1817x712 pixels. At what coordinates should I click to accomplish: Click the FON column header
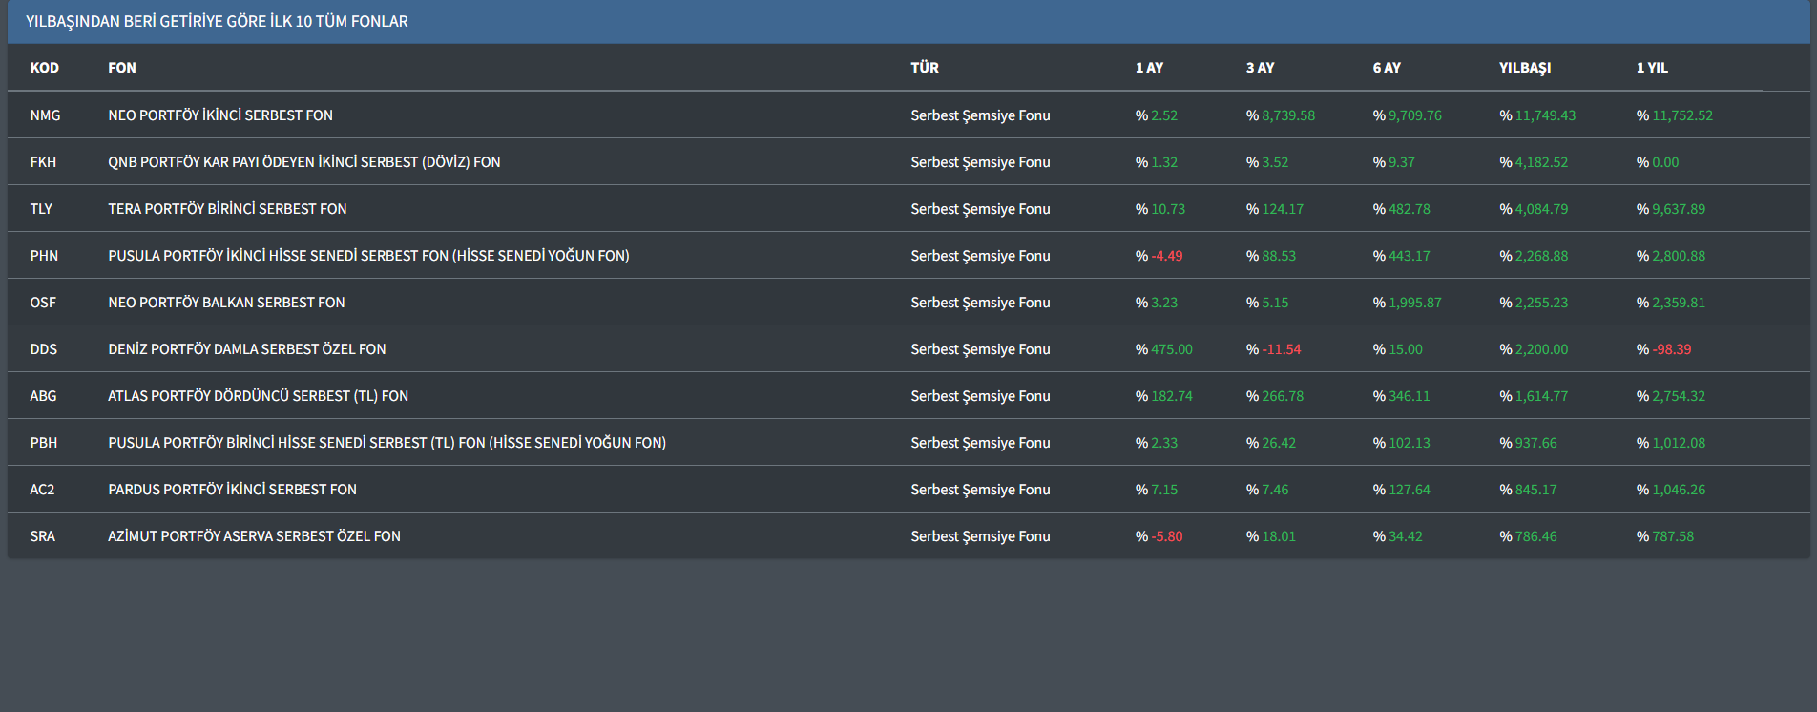point(121,68)
